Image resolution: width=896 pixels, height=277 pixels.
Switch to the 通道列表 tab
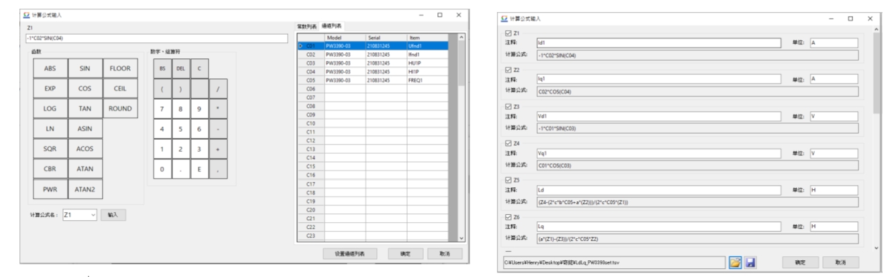331,26
